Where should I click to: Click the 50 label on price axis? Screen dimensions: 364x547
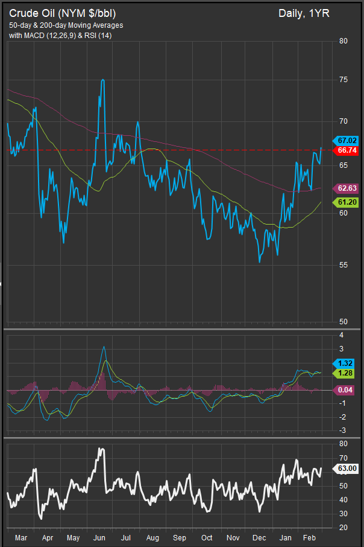coord(343,322)
